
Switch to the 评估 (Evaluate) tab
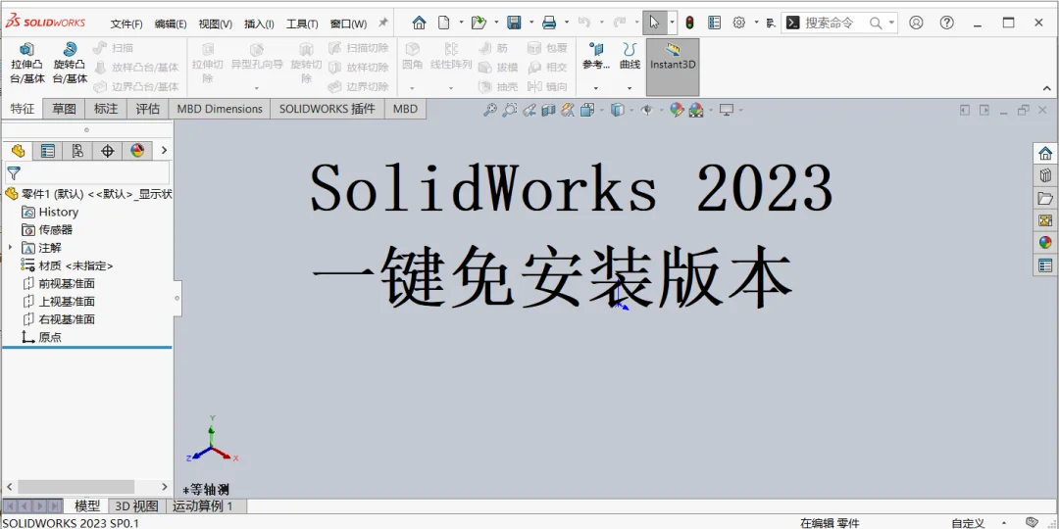point(148,109)
